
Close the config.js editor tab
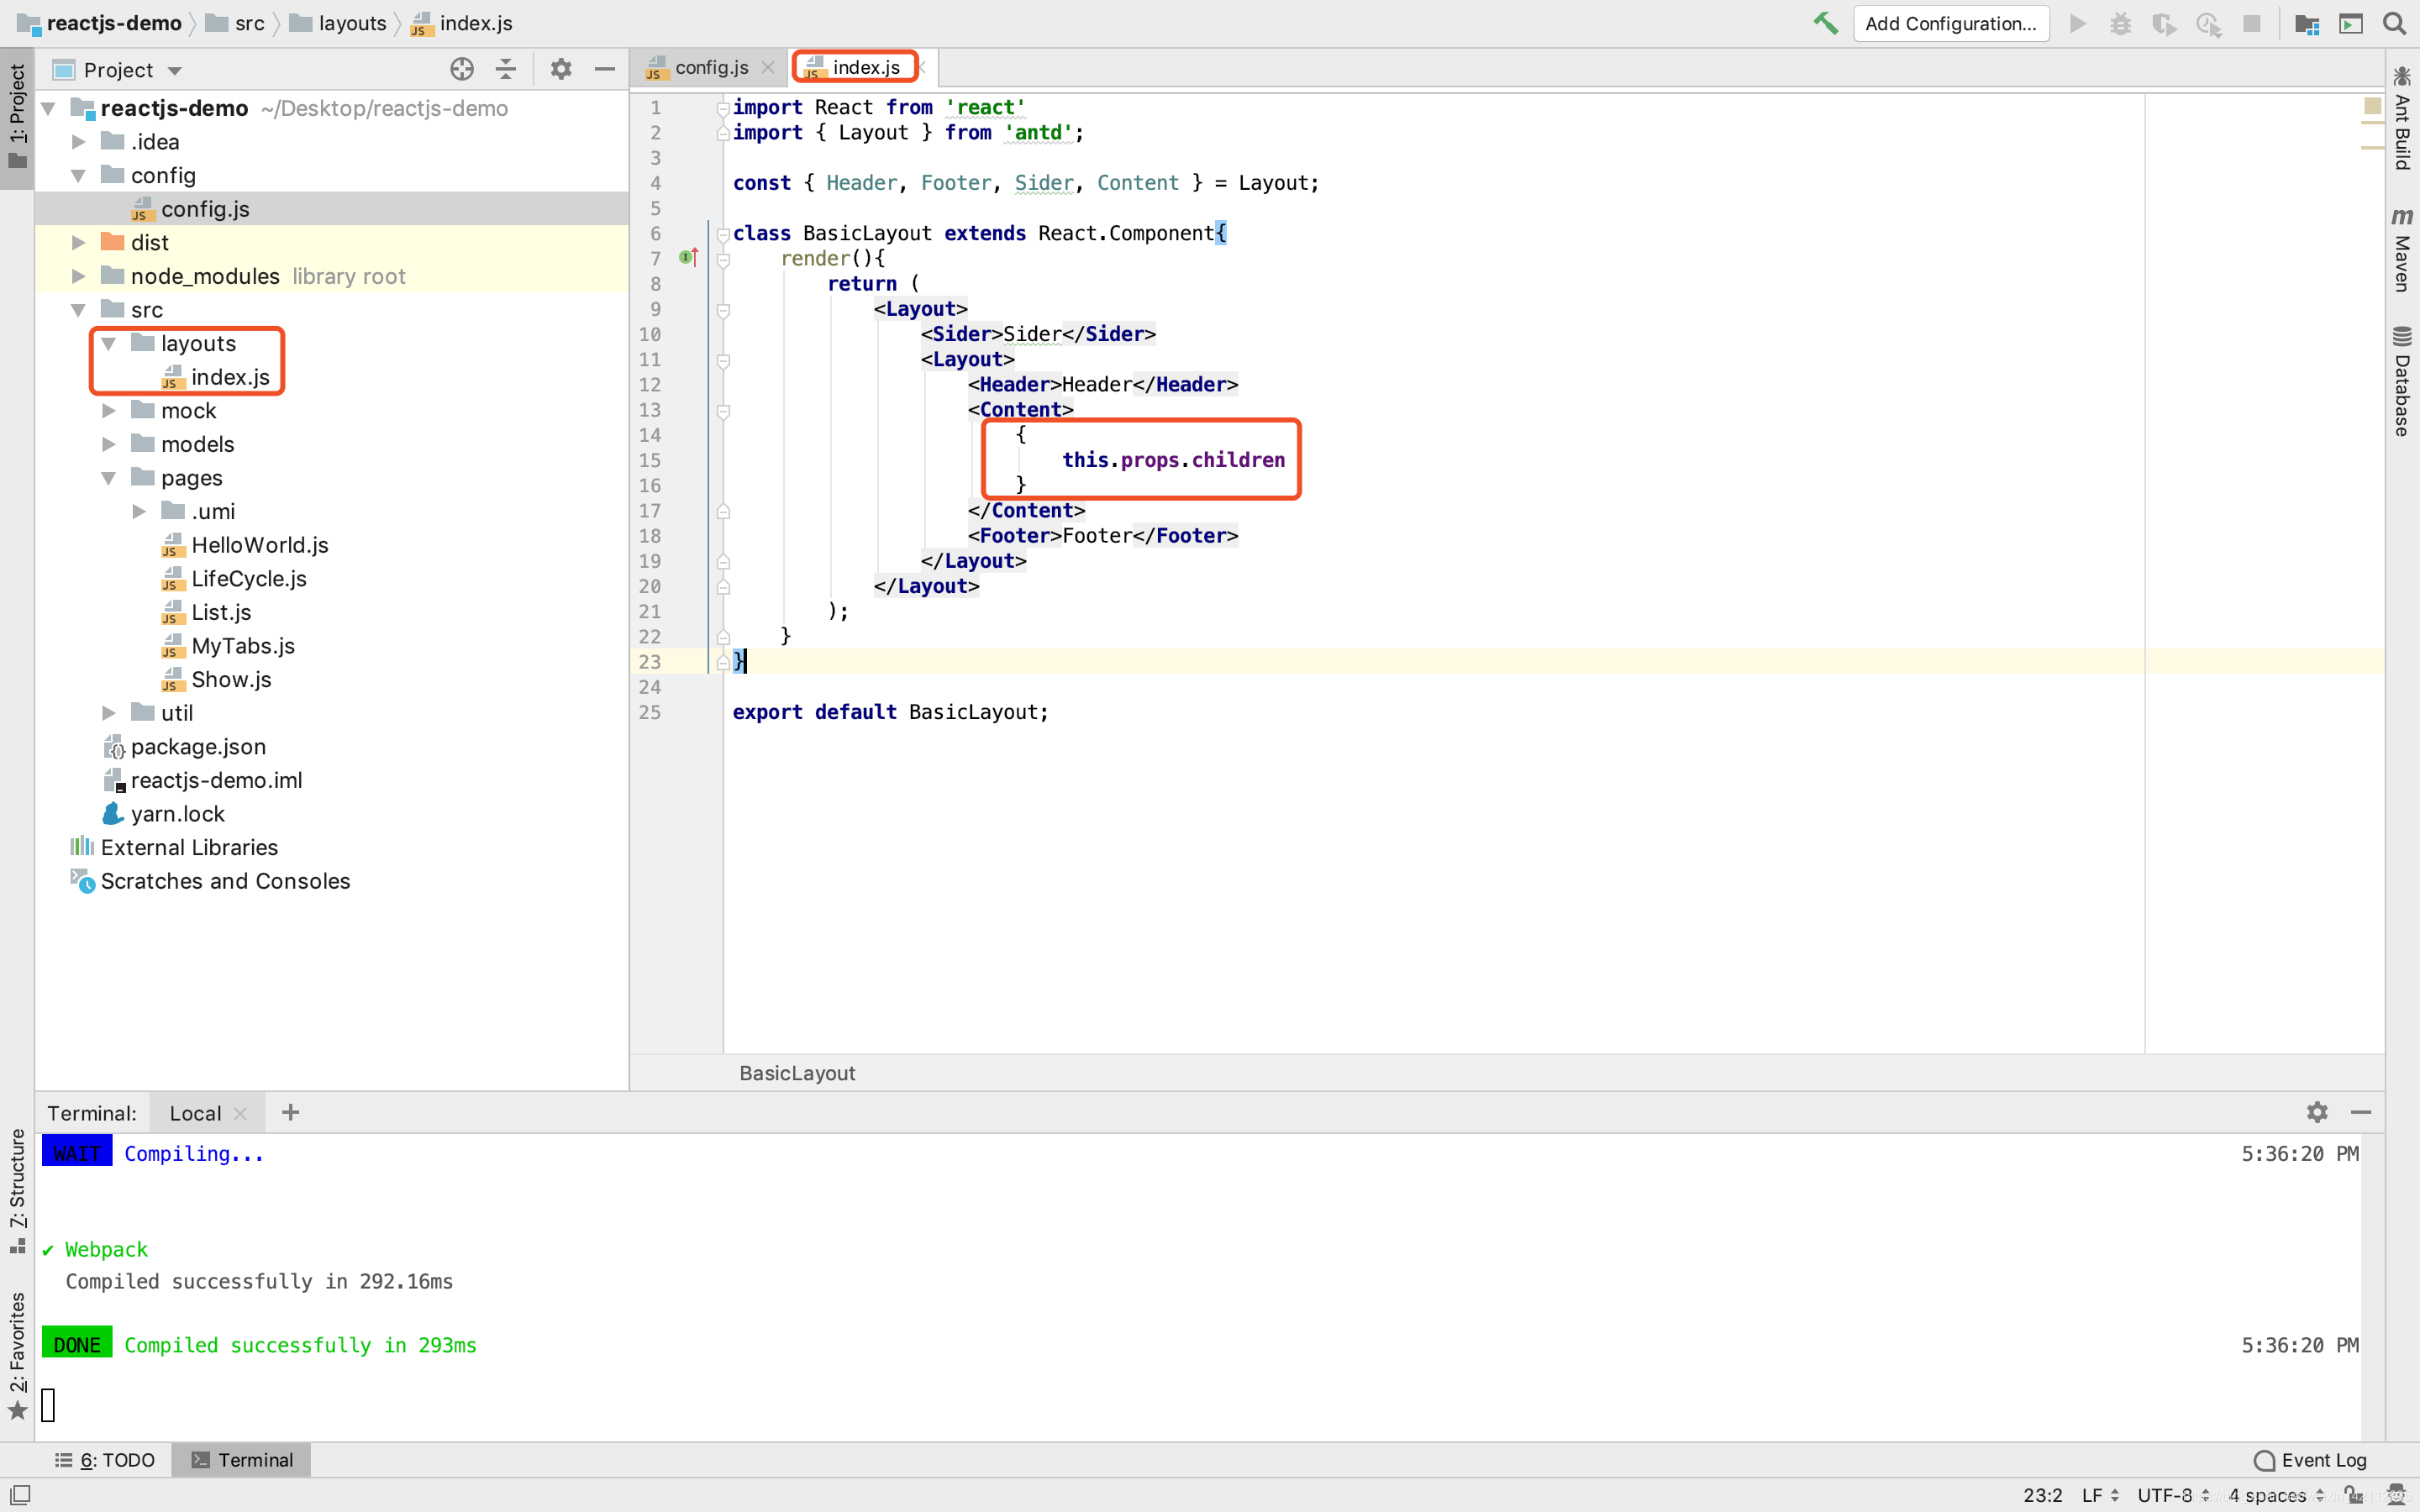pyautogui.click(x=767, y=67)
